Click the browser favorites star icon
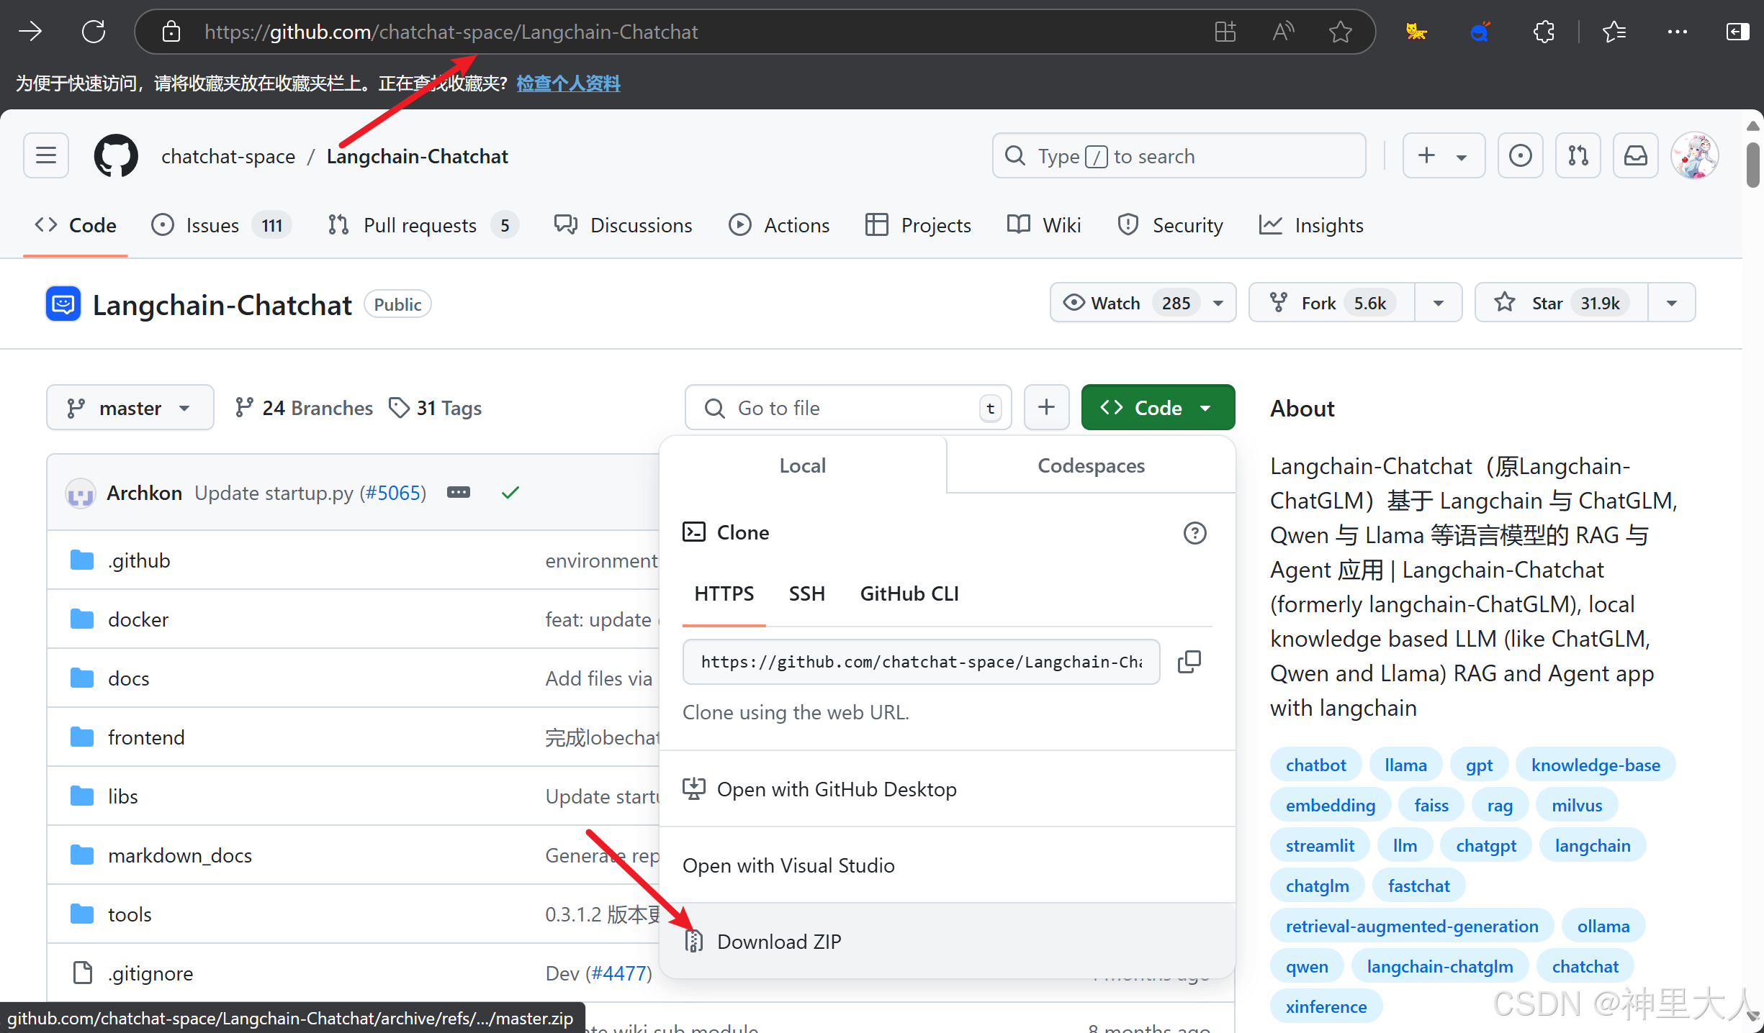The image size is (1764, 1033). [x=1340, y=32]
